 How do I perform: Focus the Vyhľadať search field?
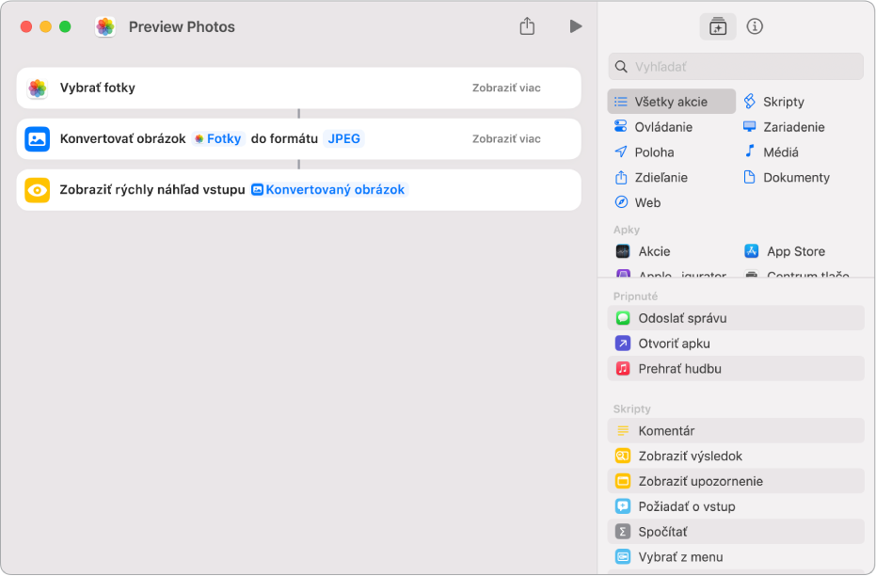736,67
